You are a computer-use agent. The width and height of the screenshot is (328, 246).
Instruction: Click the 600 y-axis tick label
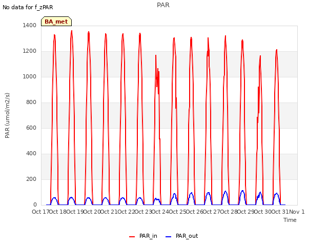pos(31,128)
